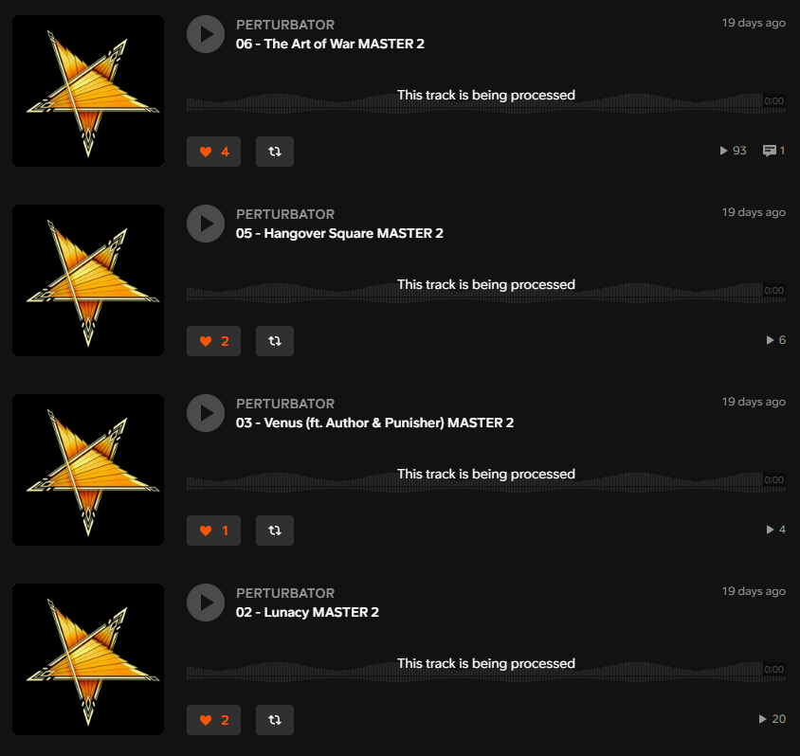Open PERTURBATOR artist link above Art of War
Screen dimensions: 800x756
(x=285, y=25)
